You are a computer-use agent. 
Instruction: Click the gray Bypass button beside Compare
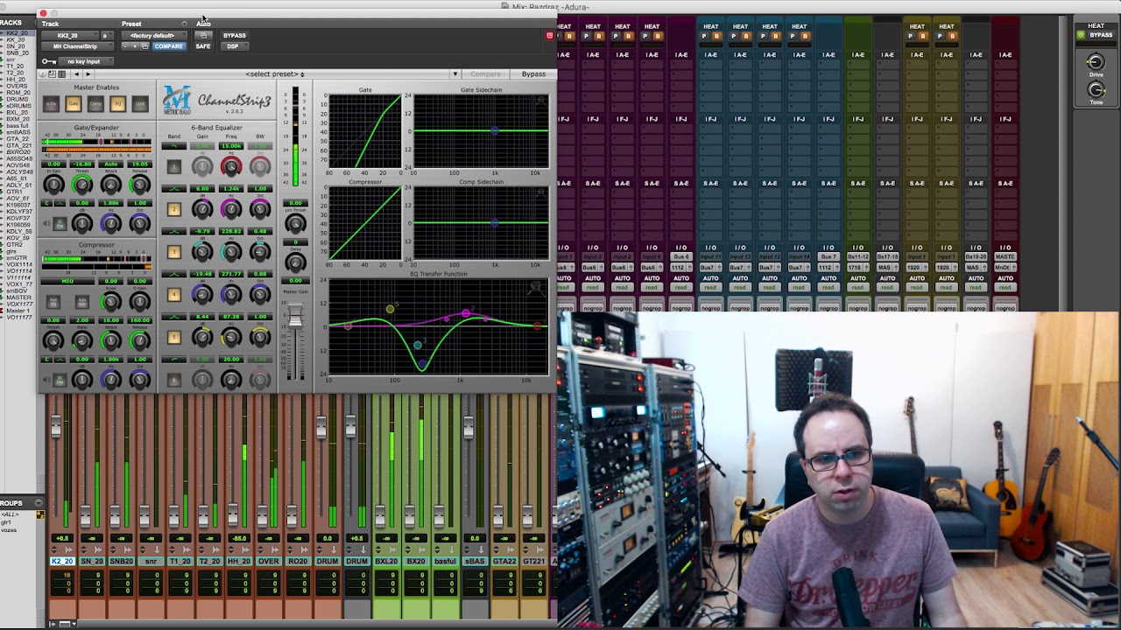[x=533, y=74]
